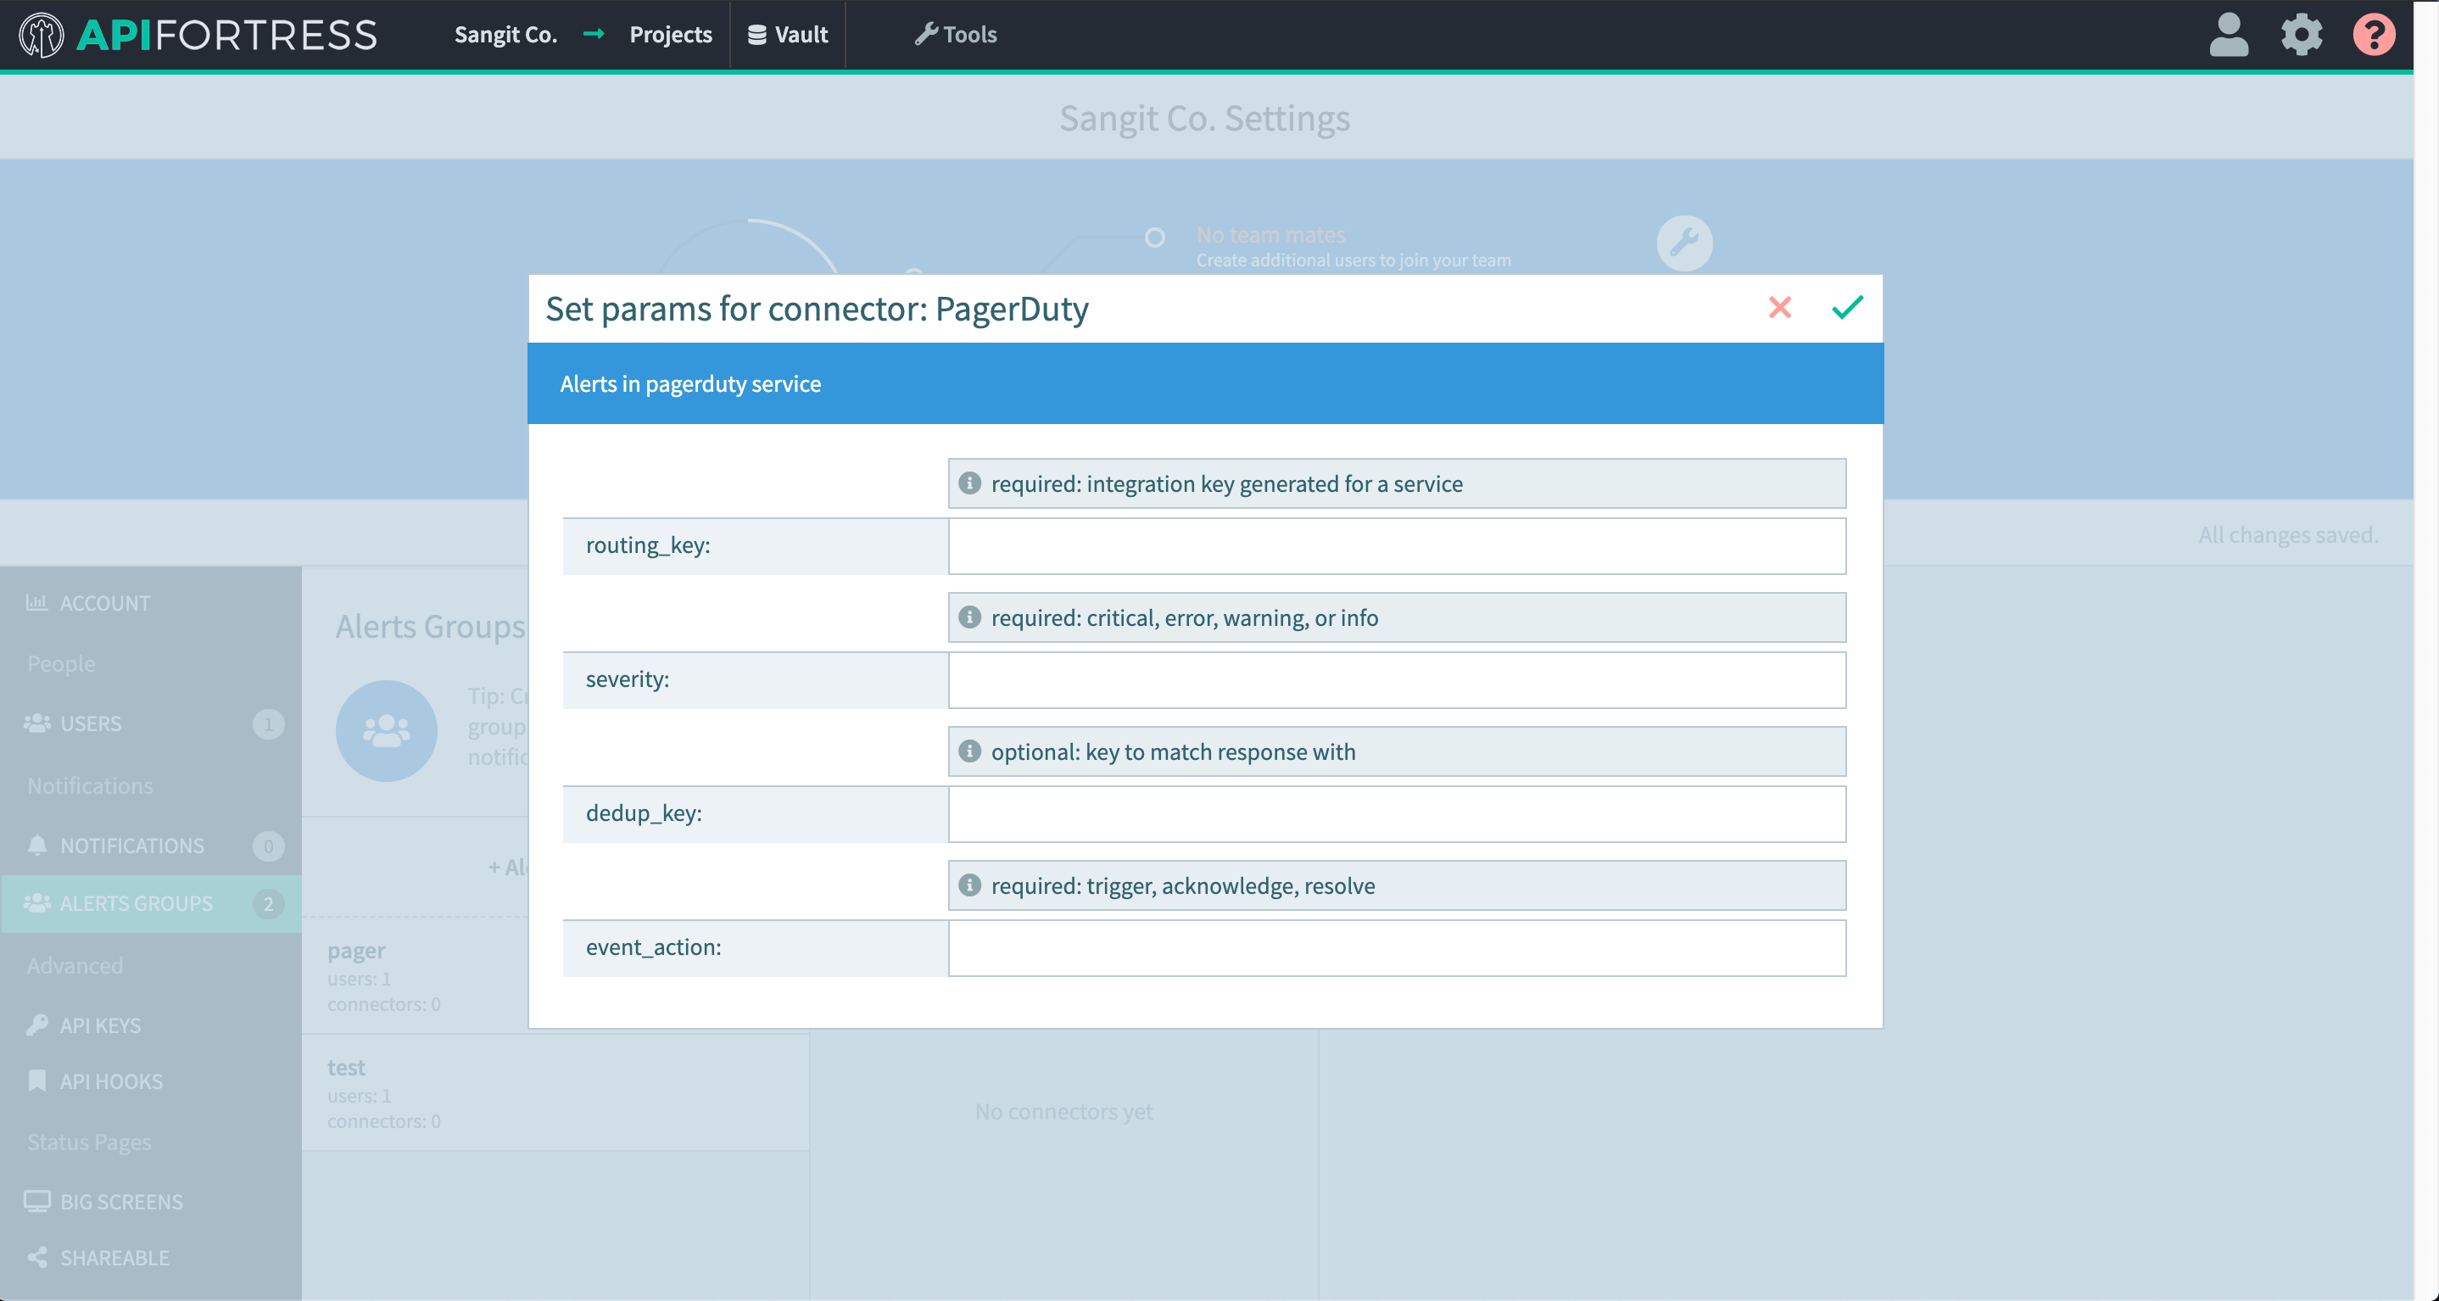Screen dimensions: 2439x1301
Task: Go to Projects in the top navigation
Action: point(670,35)
